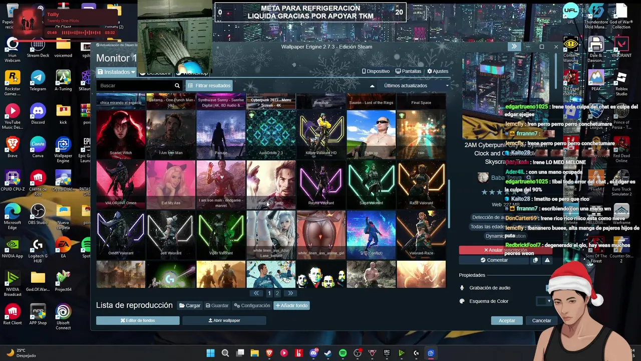This screenshot has width=641, height=361.
Task: Open Pantallas menu
Action: [408, 71]
